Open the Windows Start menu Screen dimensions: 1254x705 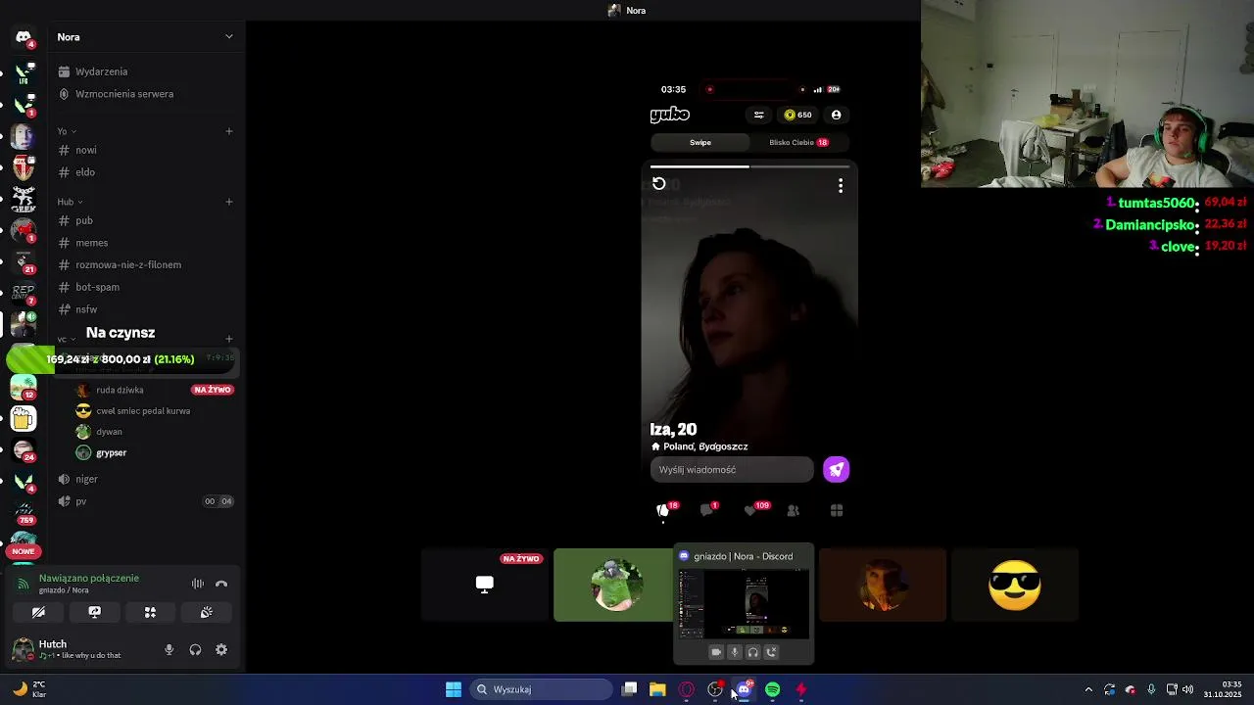[x=454, y=689]
